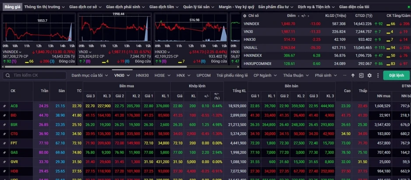Open Phái sinh tab dropdown
Image resolution: width=411 pixels, height=180 pixels.
pyautogui.click(x=327, y=75)
